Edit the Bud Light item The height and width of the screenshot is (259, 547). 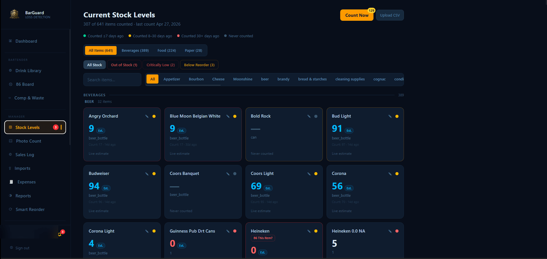click(390, 116)
